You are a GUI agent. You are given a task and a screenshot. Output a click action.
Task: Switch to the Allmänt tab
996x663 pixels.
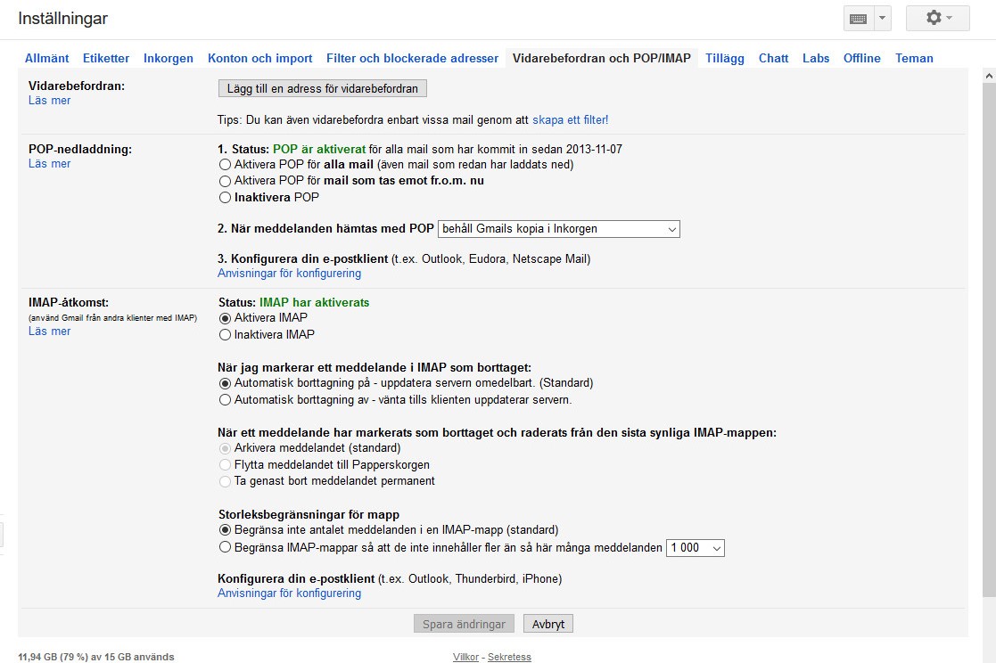[x=46, y=57]
